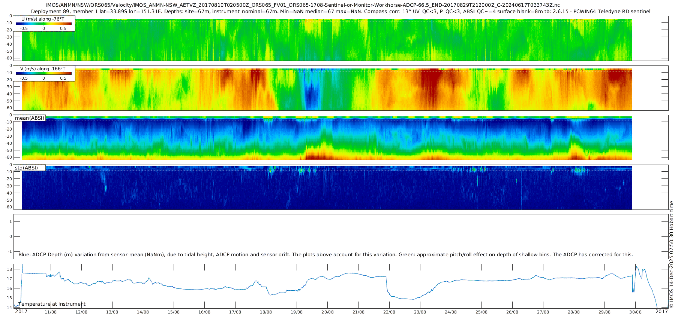Click the 40 depth tick in mean(ABSI) panel
This screenshot has width=675, height=318.
click(x=10, y=143)
